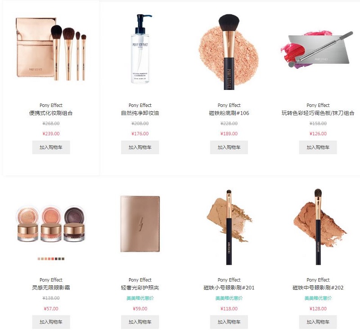This screenshot has width=360, height=333.
Task: Open the 灵感无限眼影霜 product title link
Action: (51, 288)
